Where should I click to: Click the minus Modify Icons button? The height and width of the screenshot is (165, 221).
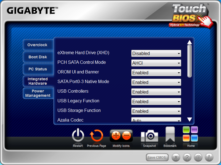[x=127, y=135]
